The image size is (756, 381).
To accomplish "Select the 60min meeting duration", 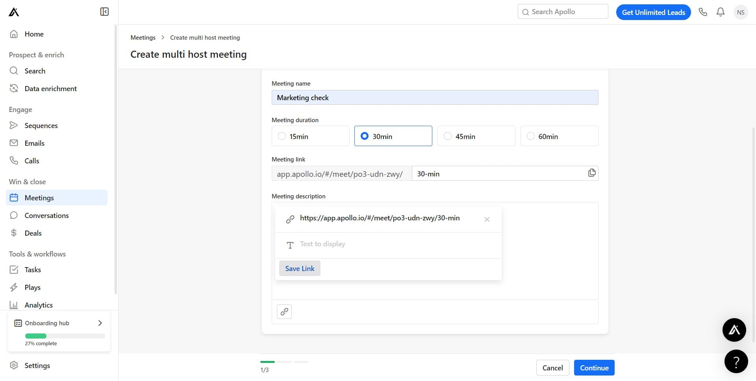I will click(530, 136).
